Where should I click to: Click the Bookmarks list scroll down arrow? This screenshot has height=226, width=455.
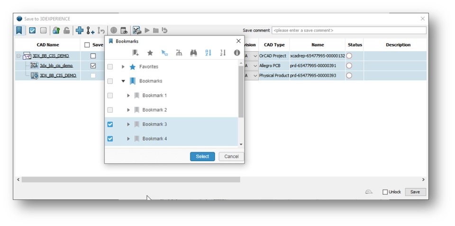(241, 144)
